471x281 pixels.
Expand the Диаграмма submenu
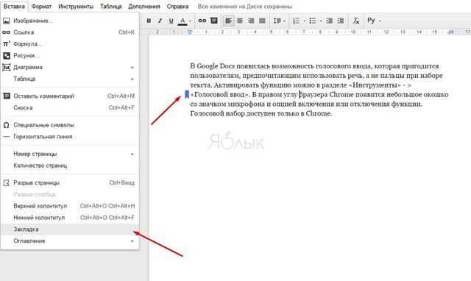pos(70,67)
